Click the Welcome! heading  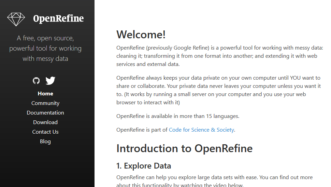coord(141,35)
